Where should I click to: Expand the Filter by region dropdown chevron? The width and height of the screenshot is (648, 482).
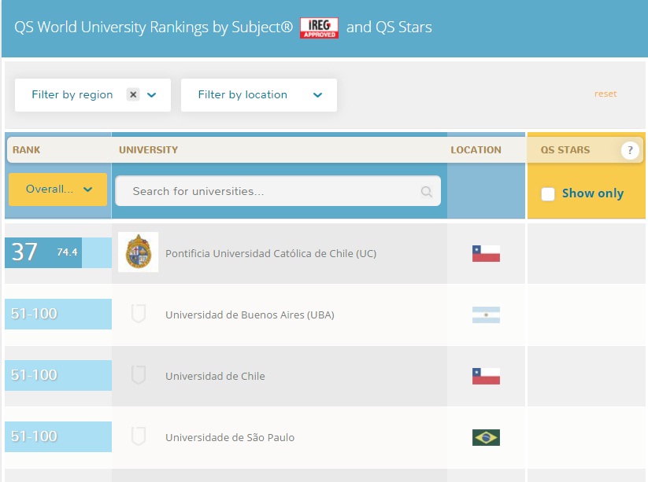point(152,95)
